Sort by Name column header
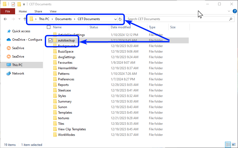 pos(57,27)
